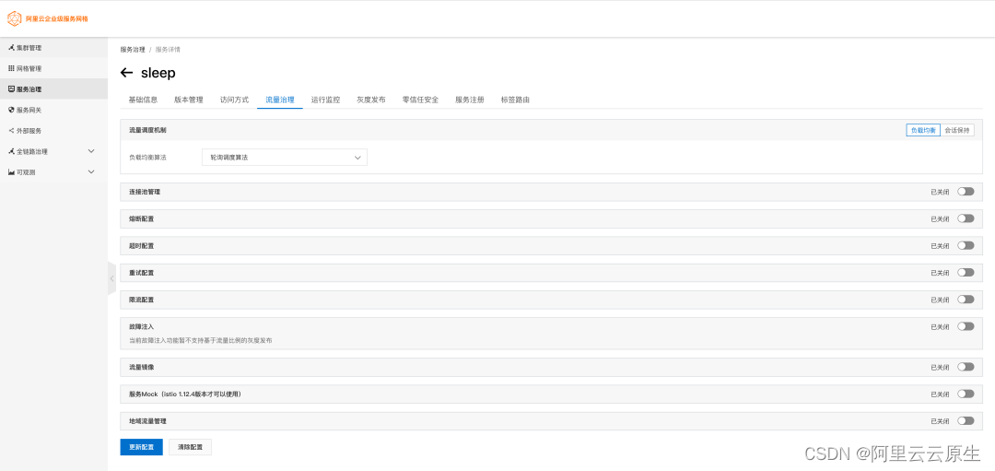Click the sleep service name heading
Image resolution: width=995 pixels, height=471 pixels.
tap(158, 73)
